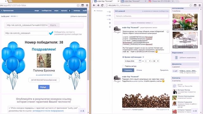The image size is (203, 114).
Task: Open музыка in VK header menu
Action: click(64, 10)
